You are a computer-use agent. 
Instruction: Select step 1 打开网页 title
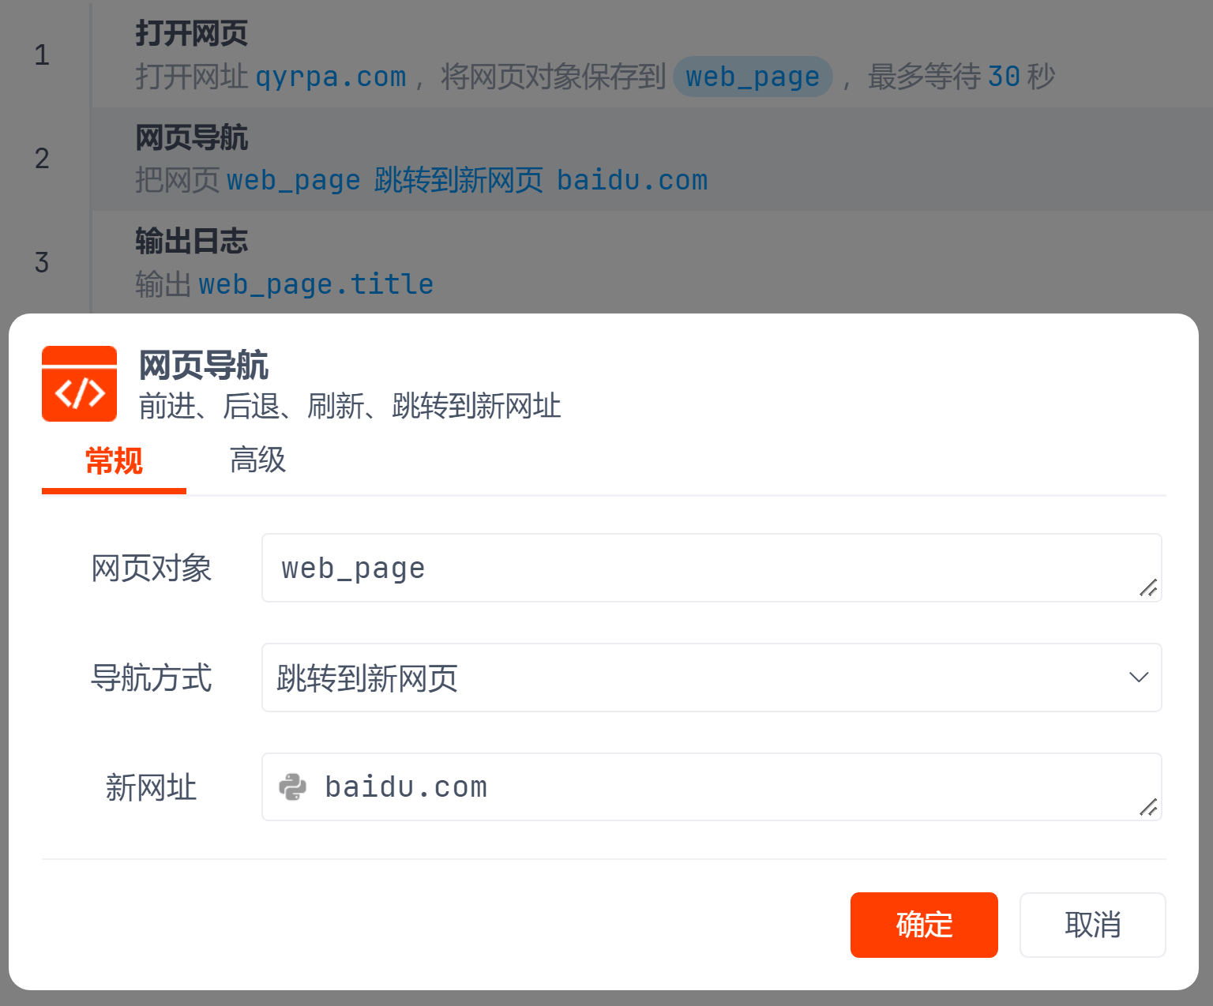191,34
